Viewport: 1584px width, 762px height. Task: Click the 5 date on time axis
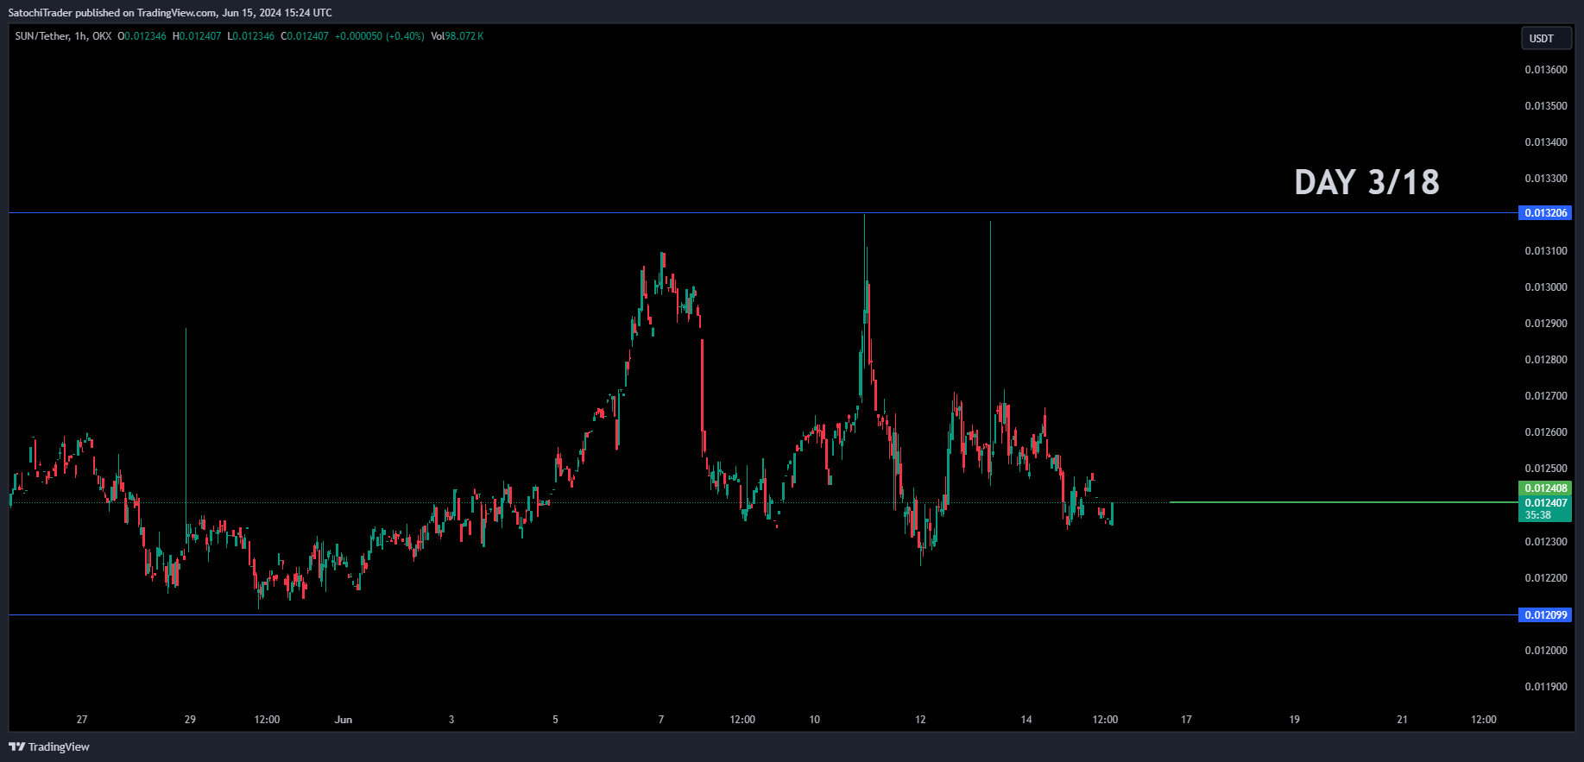coord(555,720)
